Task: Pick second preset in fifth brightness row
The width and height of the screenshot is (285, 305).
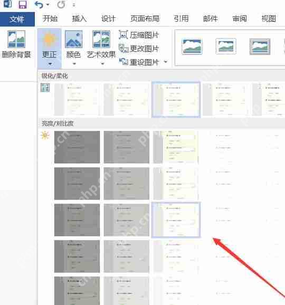Action: (127, 291)
